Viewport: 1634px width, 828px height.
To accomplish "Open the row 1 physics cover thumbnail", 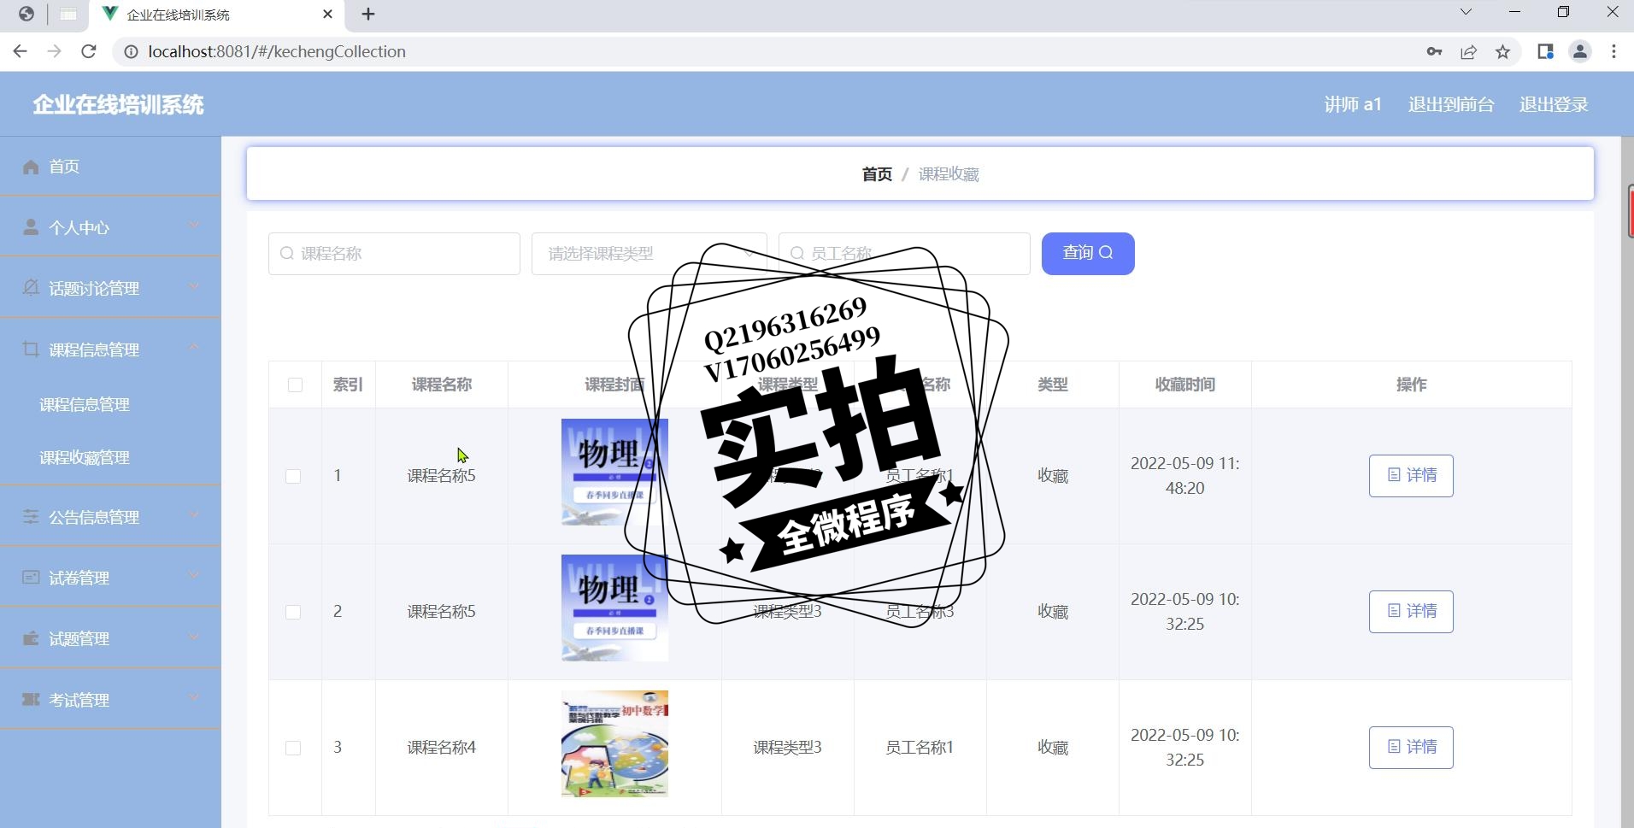I will [614, 472].
